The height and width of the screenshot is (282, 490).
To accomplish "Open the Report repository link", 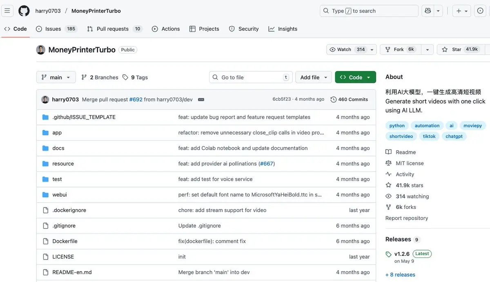I will pyautogui.click(x=407, y=218).
